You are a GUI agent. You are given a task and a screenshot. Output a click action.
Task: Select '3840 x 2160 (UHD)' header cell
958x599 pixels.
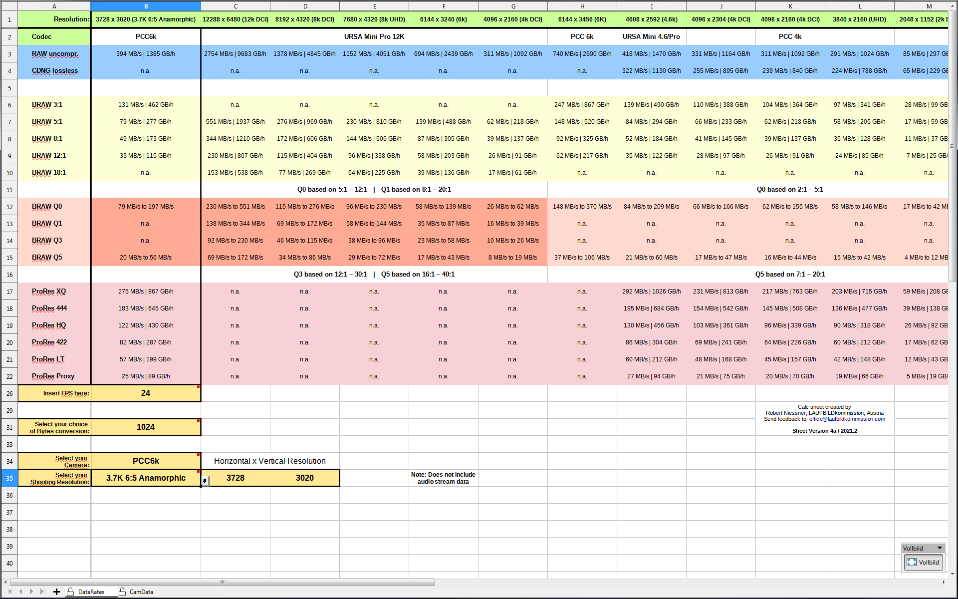click(859, 19)
